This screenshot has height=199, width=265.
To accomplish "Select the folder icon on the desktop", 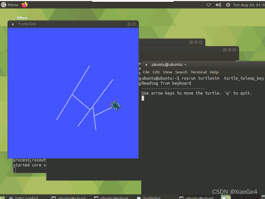I will [x=22, y=18].
